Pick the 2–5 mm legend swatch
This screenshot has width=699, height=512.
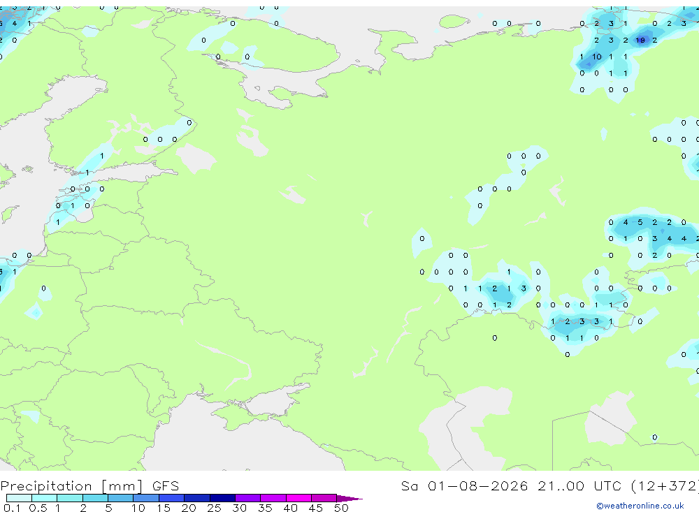[x=95, y=498]
